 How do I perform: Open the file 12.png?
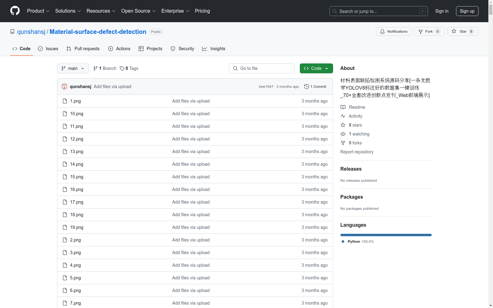click(x=77, y=139)
